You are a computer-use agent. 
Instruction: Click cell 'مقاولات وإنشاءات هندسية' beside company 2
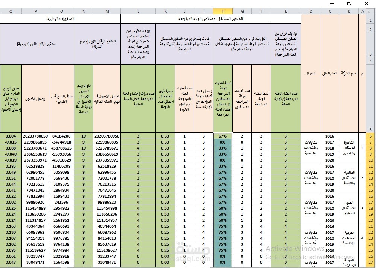pyautogui.click(x=311, y=178)
